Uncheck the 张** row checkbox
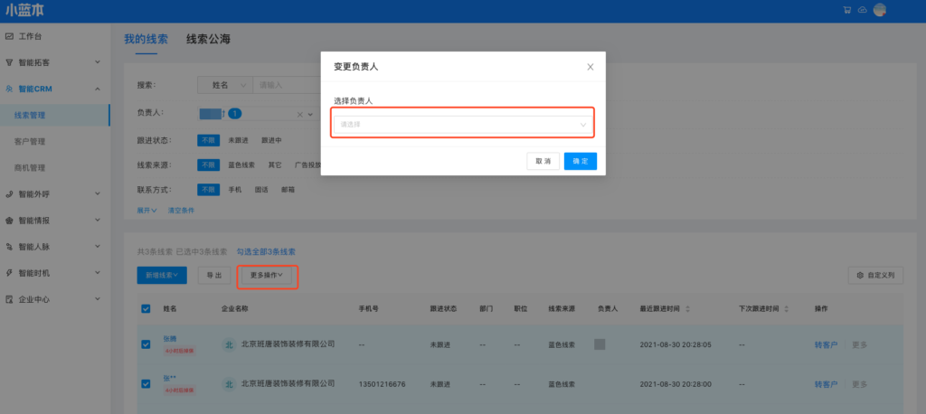Viewport: 926px width, 414px height. tap(146, 383)
